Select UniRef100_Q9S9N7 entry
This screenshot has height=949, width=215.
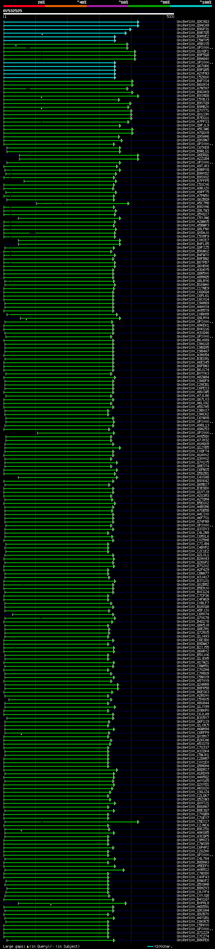[193, 140]
